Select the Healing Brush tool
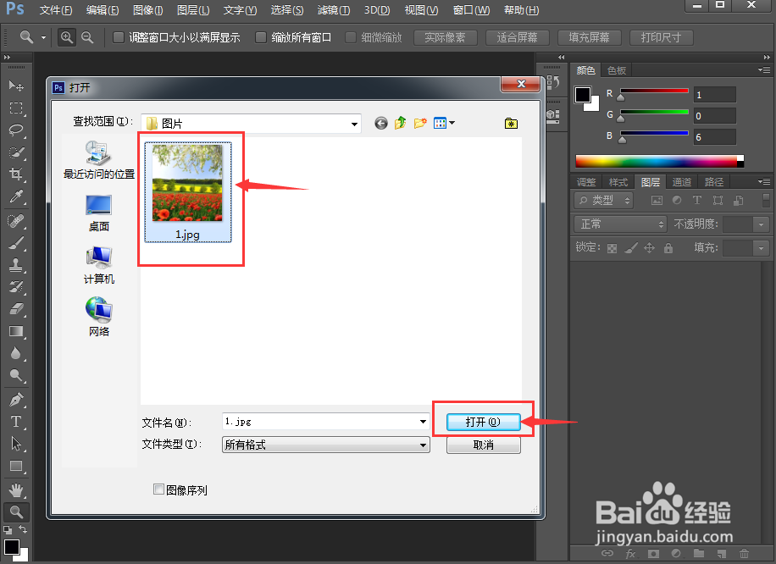The width and height of the screenshot is (776, 564). tap(16, 221)
